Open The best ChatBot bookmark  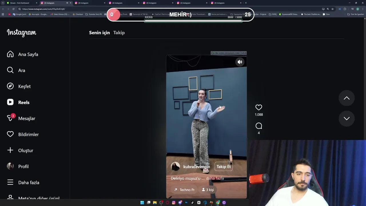(311, 14)
